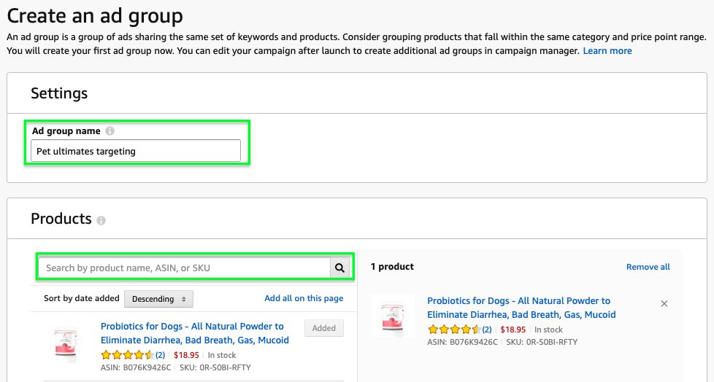This screenshot has width=714, height=382.
Task: Click the magnifying glass search button
Action: (339, 268)
